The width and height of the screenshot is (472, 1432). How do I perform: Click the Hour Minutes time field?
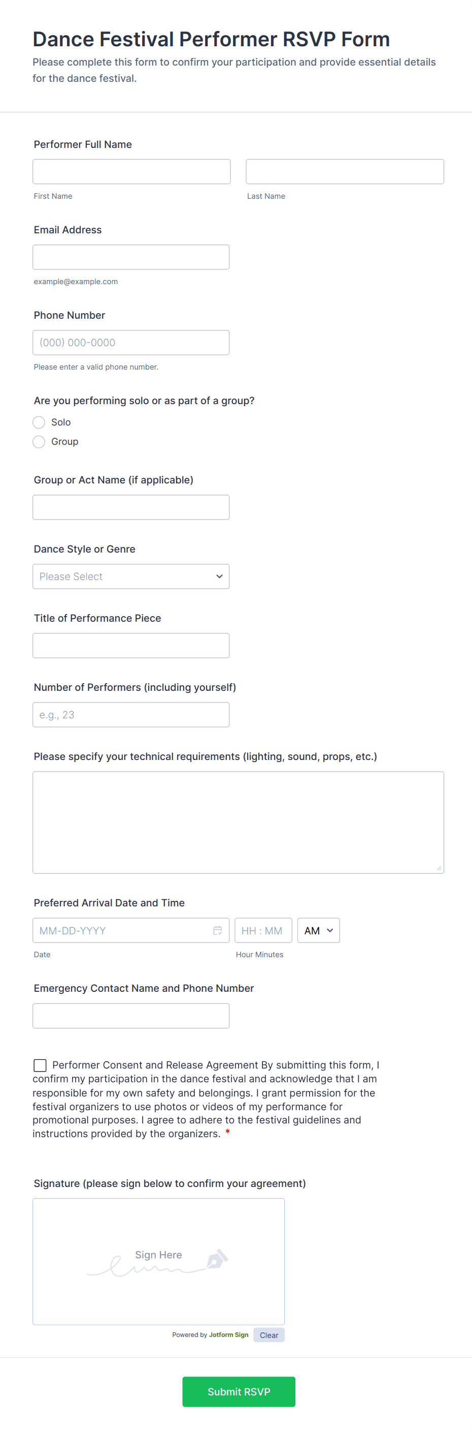point(263,930)
